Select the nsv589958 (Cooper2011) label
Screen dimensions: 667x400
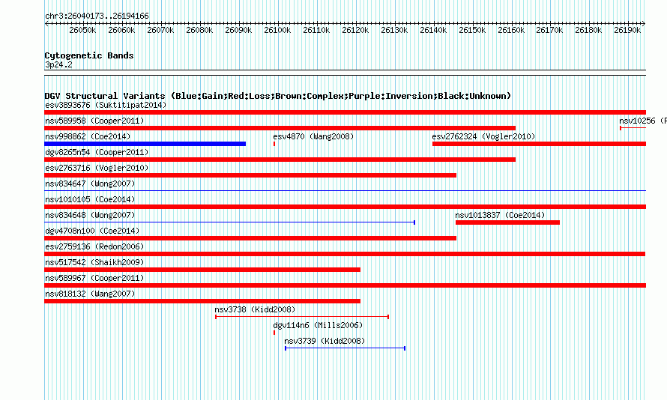pyautogui.click(x=94, y=121)
